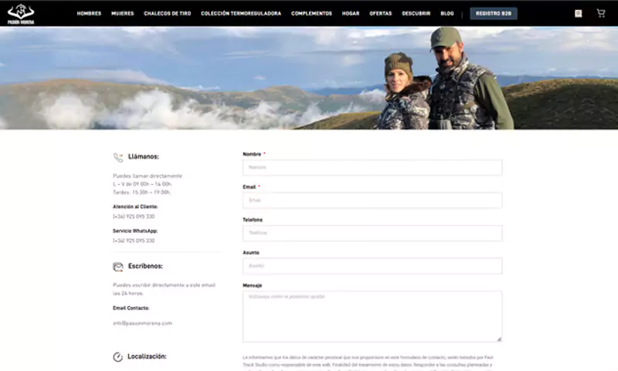Click into the Mensaje text area
618x371 pixels.
(372, 316)
